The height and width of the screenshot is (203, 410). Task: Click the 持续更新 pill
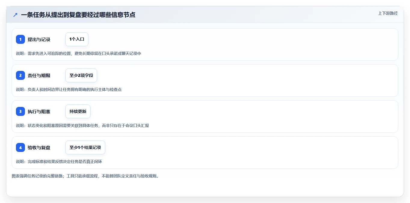[78, 111]
